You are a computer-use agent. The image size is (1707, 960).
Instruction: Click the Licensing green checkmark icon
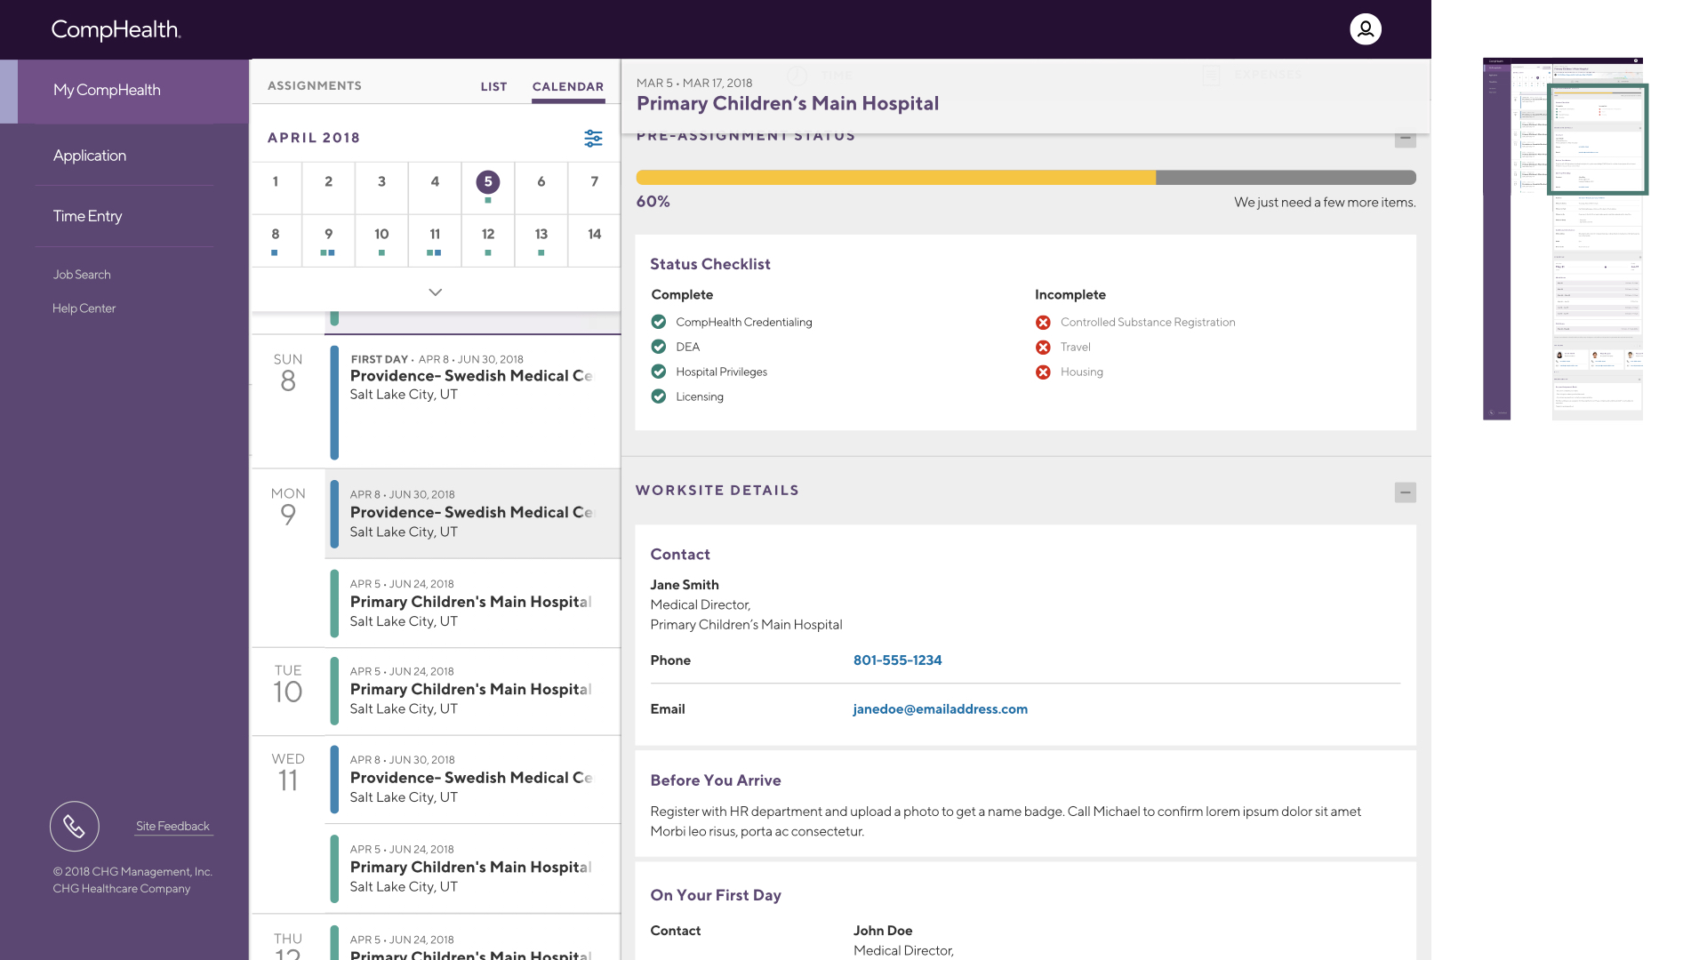pos(659,396)
